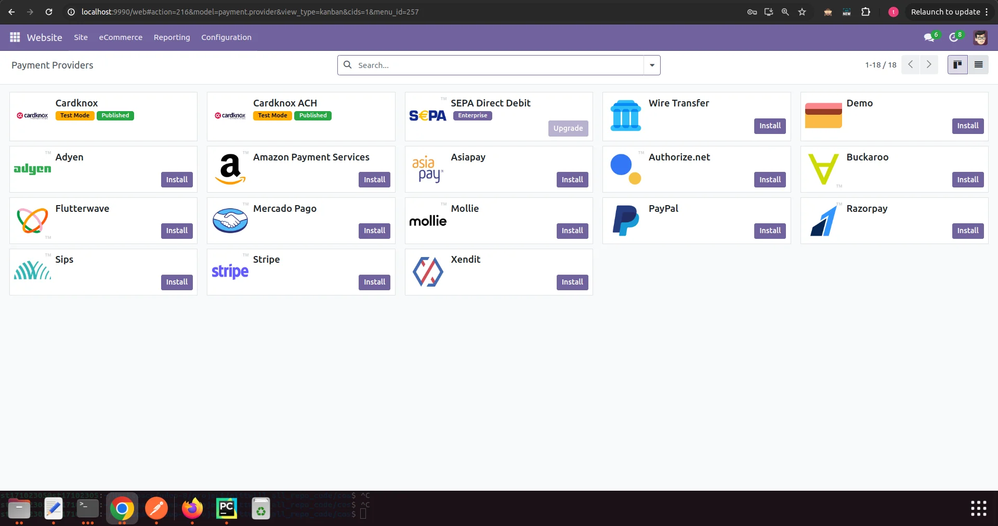The image size is (998, 526).
Task: Switch to list view
Action: click(x=978, y=65)
